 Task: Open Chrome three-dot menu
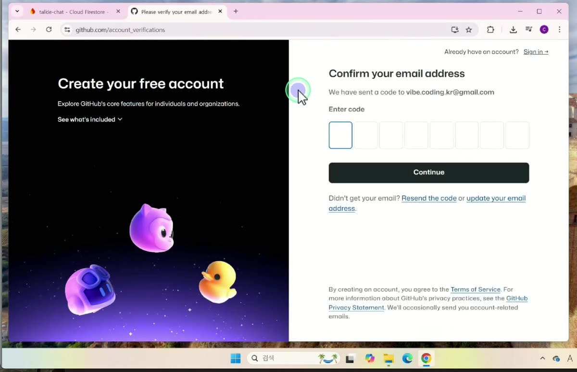559,30
